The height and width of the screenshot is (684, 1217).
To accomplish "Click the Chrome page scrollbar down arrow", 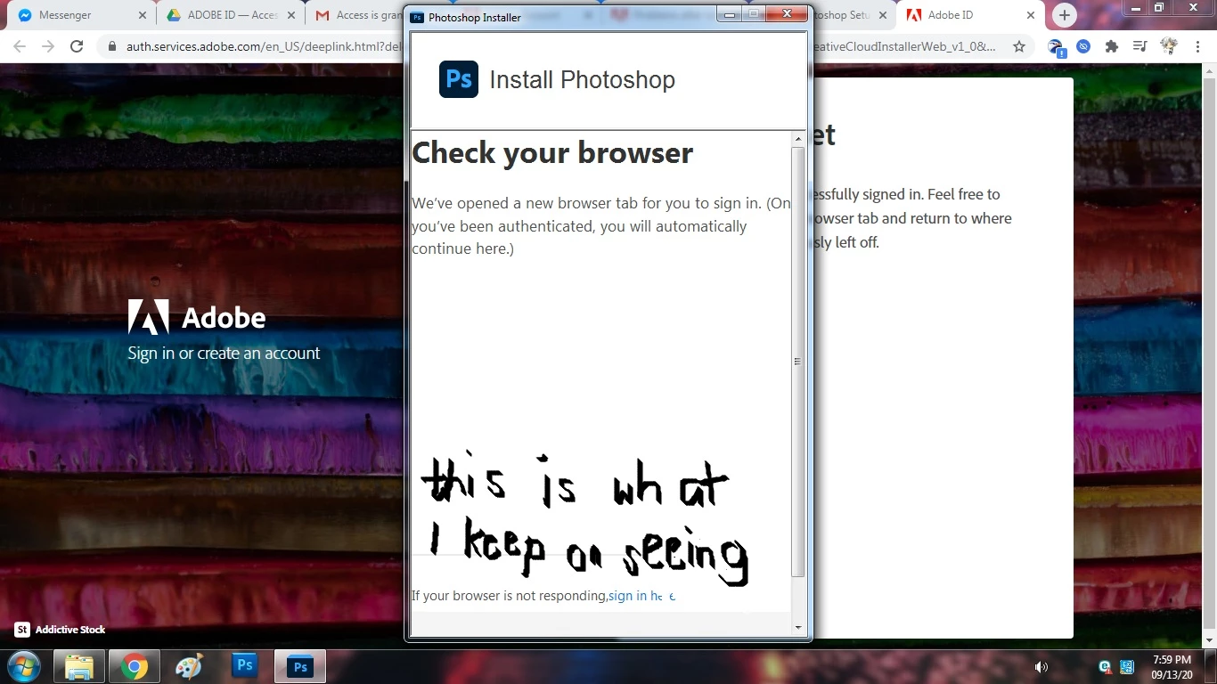I will 1209,640.
